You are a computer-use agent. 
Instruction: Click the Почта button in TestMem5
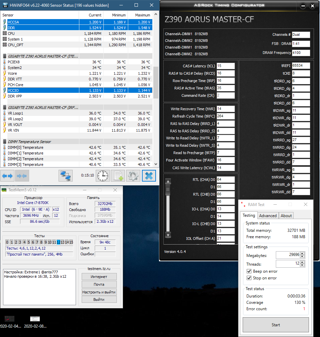[x=99, y=284]
